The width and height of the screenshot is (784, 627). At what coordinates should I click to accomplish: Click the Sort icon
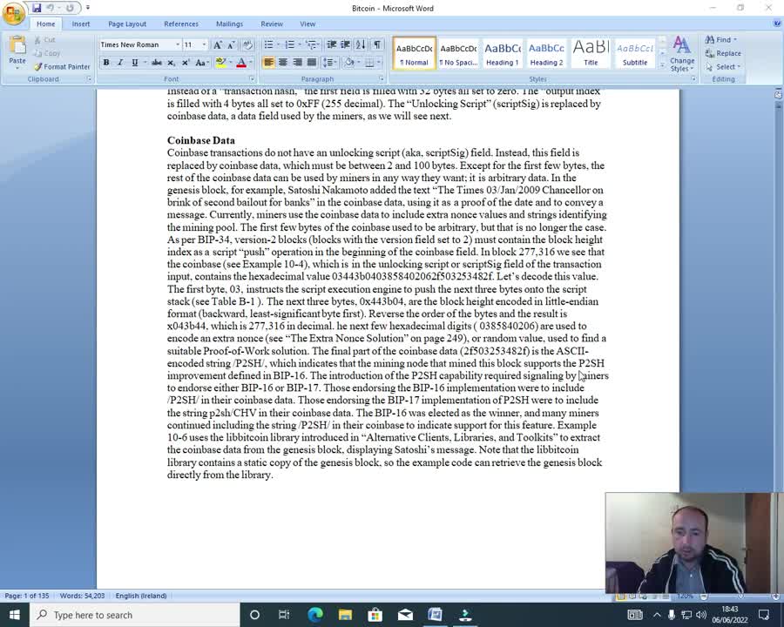[x=361, y=45]
